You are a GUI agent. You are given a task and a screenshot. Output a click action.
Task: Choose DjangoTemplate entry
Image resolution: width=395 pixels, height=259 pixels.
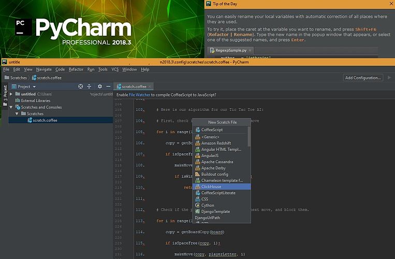click(222, 212)
